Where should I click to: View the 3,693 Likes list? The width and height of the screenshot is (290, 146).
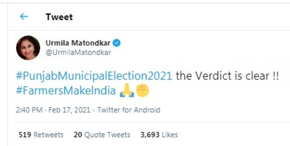(159, 135)
